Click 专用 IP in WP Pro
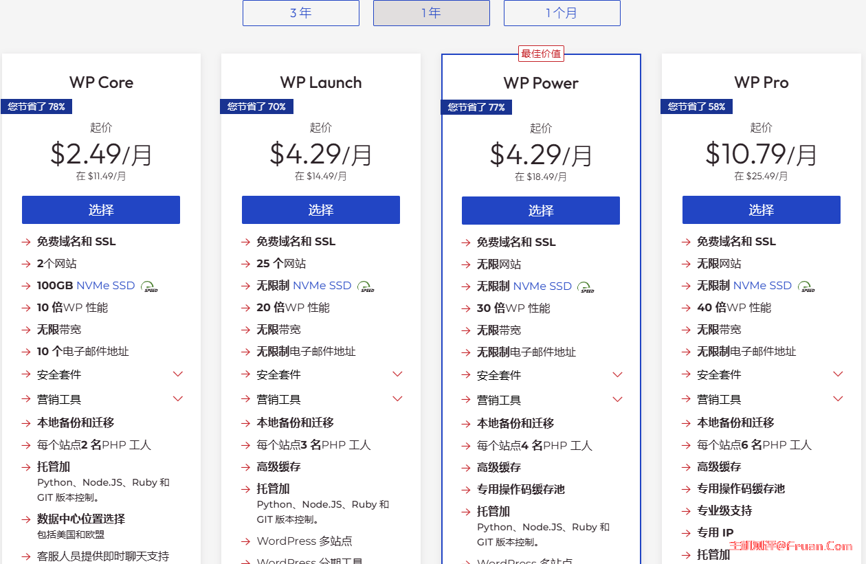866x564 pixels. 715,533
